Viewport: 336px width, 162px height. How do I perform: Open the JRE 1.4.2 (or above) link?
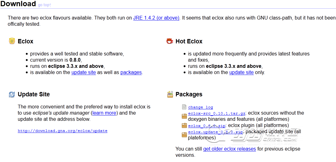156,18
